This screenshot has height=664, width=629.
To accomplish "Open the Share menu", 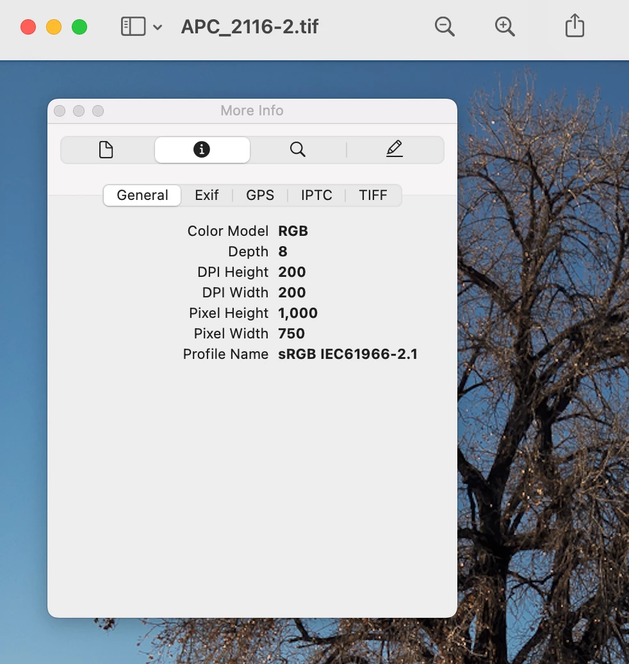I will (575, 26).
